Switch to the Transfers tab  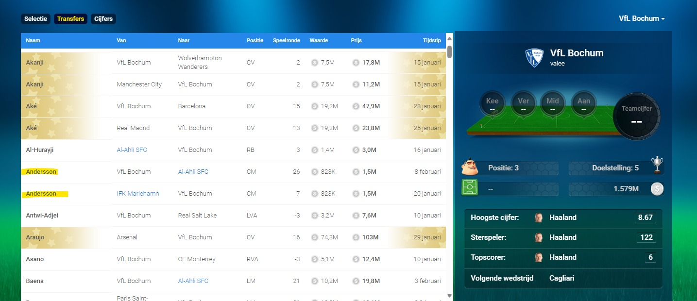[x=70, y=19]
